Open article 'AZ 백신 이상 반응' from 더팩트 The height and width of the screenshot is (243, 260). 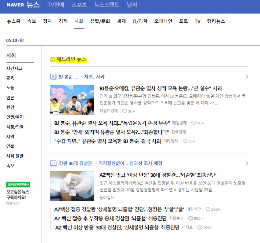117,228
